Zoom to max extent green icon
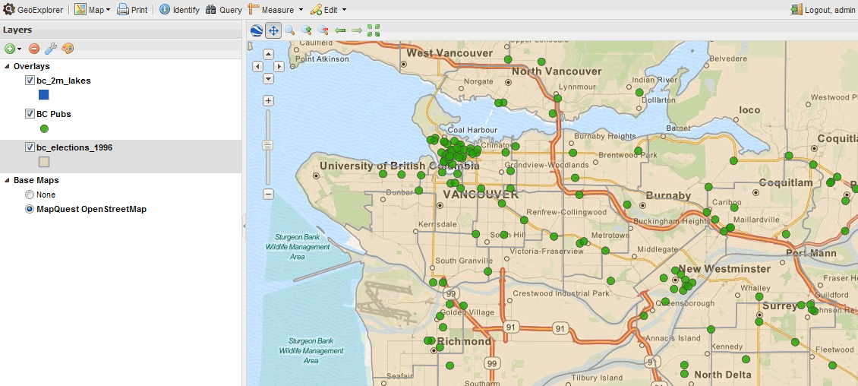Screen dimensions: 858x386 pyautogui.click(x=374, y=30)
